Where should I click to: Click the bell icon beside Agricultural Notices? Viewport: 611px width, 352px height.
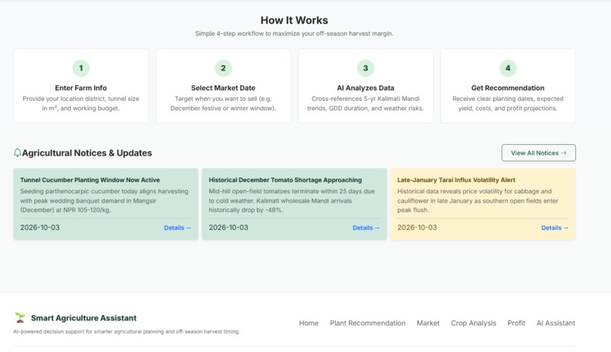tap(17, 152)
